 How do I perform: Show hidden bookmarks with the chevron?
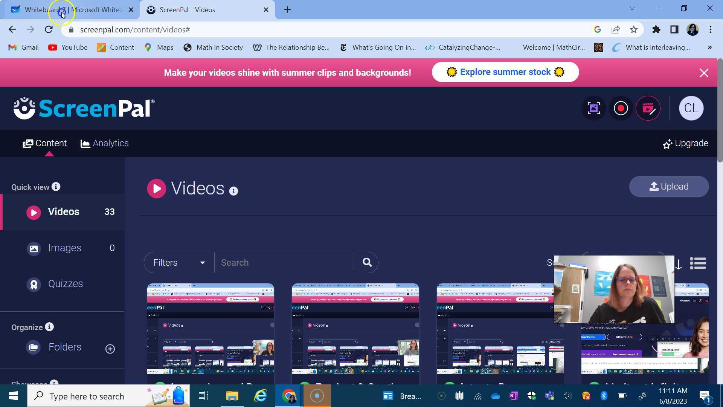(709, 47)
